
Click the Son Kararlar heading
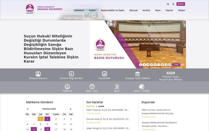pyautogui.click(x=95, y=102)
